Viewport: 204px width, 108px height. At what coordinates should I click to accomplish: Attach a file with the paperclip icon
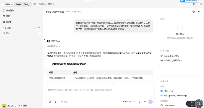(x=55, y=102)
